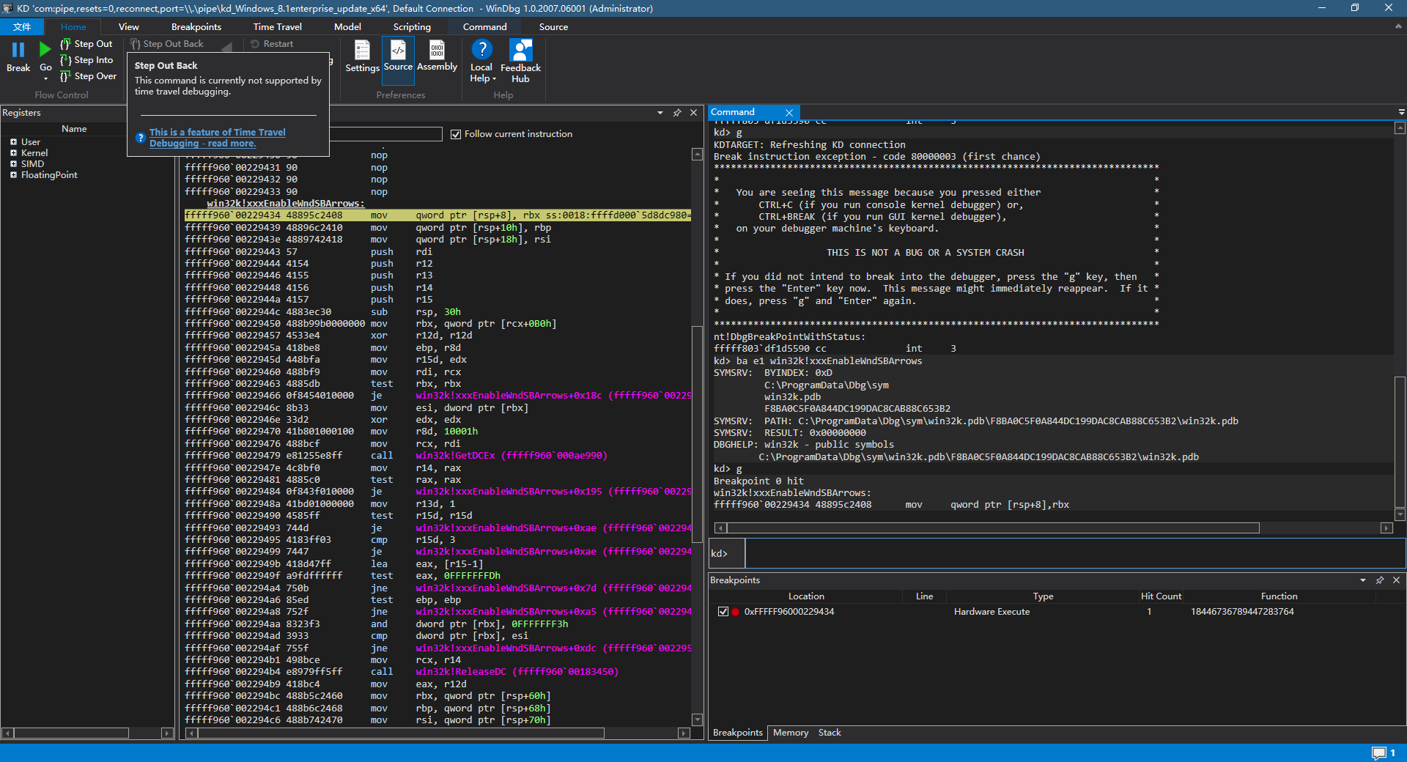Expand the Kernel registers node
Image resolution: width=1407 pixels, height=762 pixels.
click(13, 153)
